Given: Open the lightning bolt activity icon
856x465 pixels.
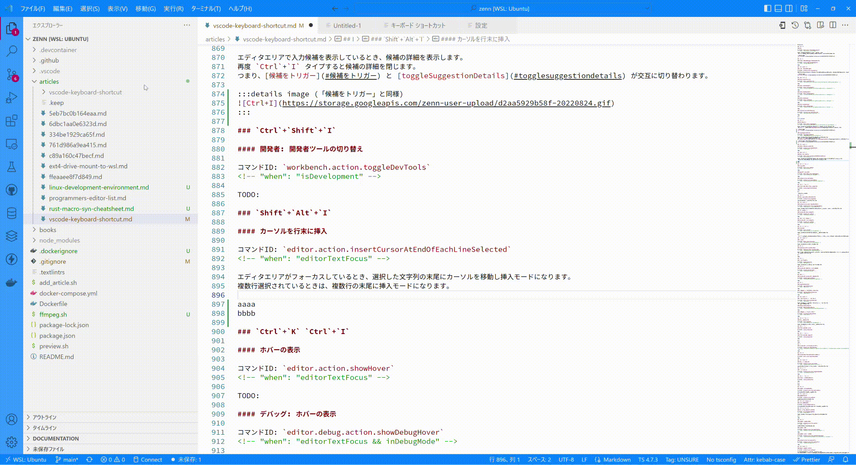Looking at the screenshot, I should [12, 259].
